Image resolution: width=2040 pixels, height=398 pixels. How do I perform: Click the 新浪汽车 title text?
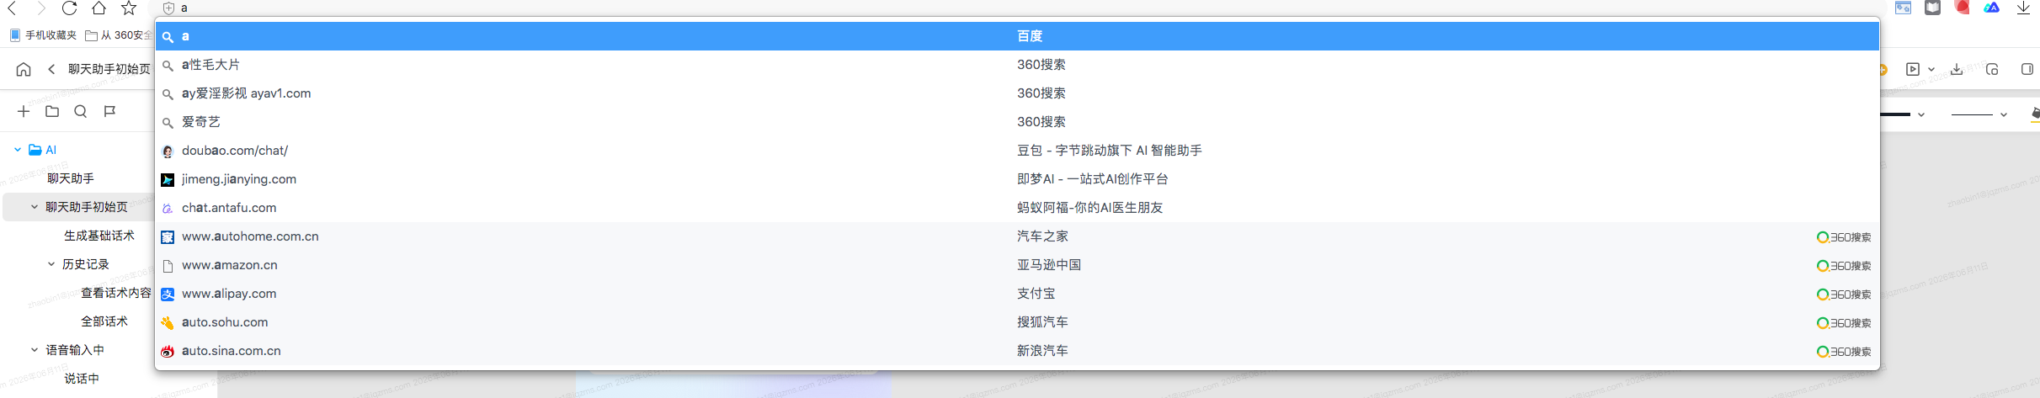1042,351
